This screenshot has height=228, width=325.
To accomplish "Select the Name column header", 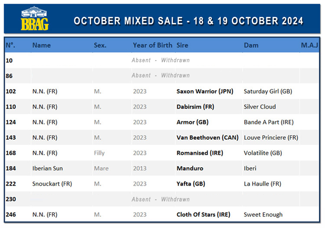I will tap(41, 45).
